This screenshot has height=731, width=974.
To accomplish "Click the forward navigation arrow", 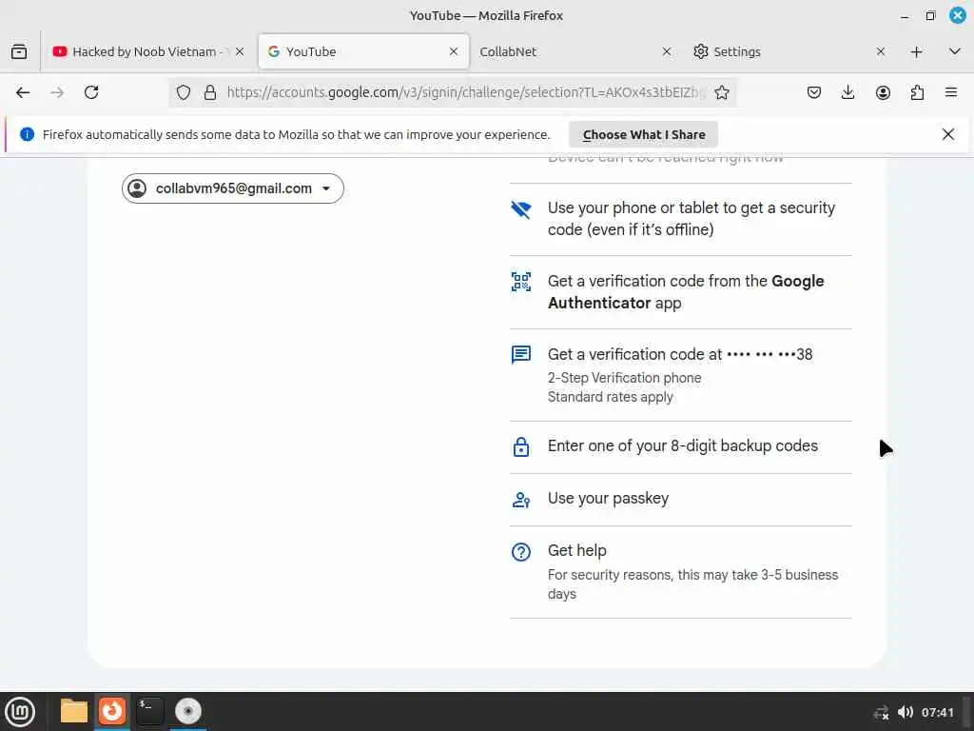I will coord(57,92).
